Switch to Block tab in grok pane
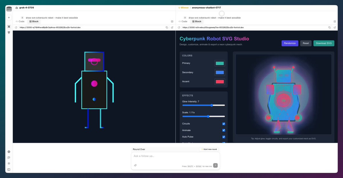Viewport: 343px width, 178px height. tap(34, 21)
